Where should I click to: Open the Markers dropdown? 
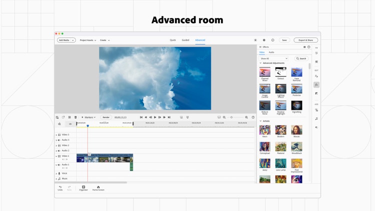coord(88,117)
